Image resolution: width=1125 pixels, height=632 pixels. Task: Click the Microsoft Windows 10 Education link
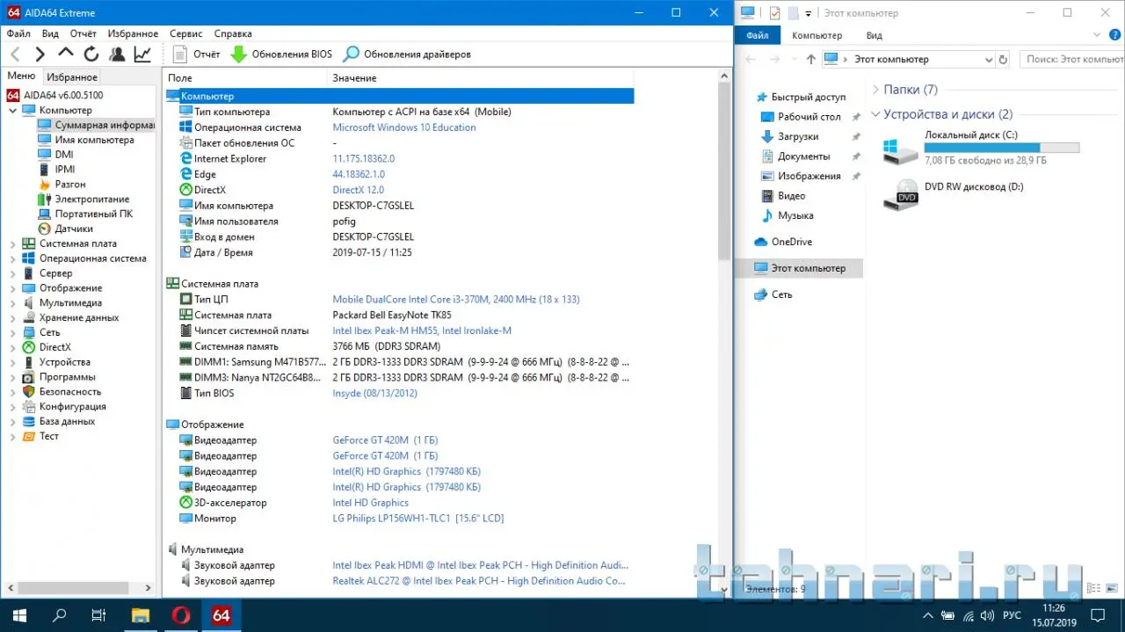point(403,127)
